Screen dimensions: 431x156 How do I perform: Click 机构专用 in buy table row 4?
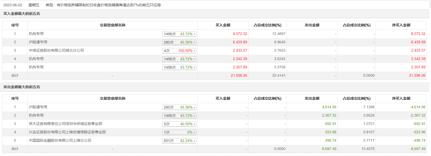36,59
